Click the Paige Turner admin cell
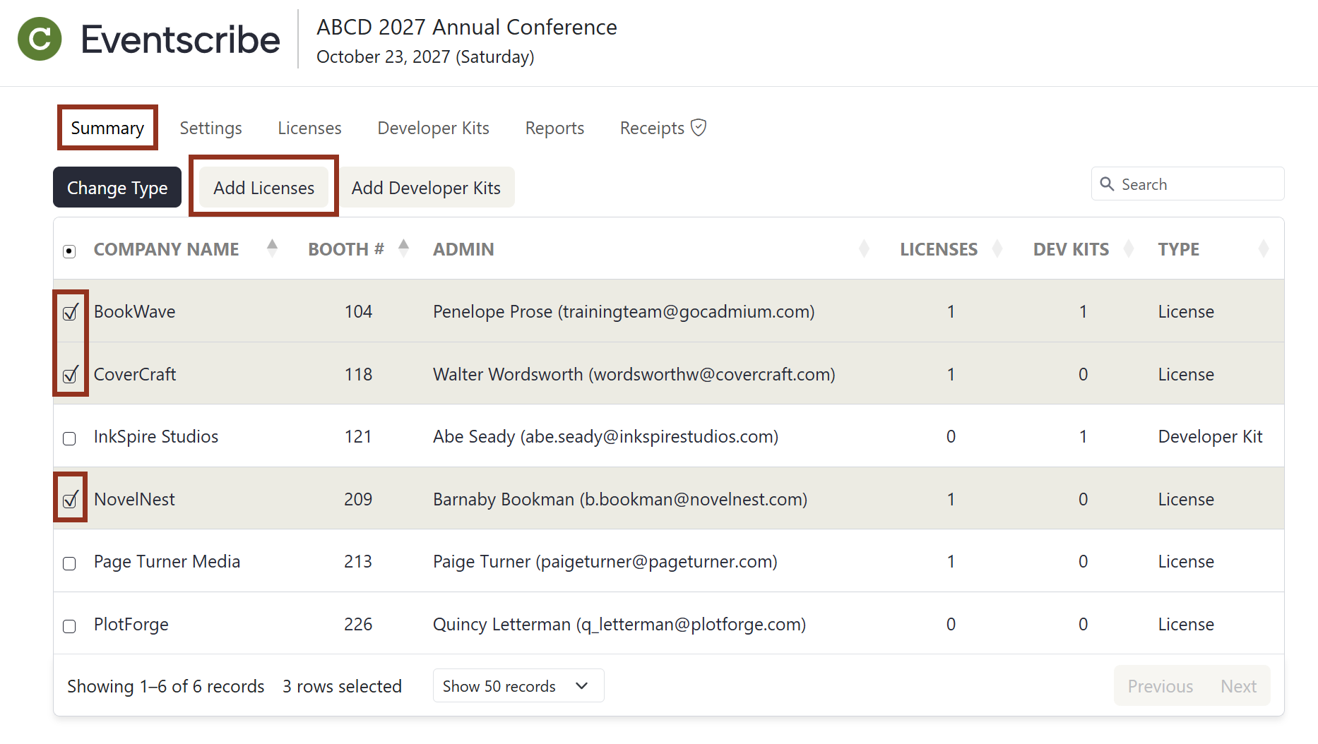 605,561
